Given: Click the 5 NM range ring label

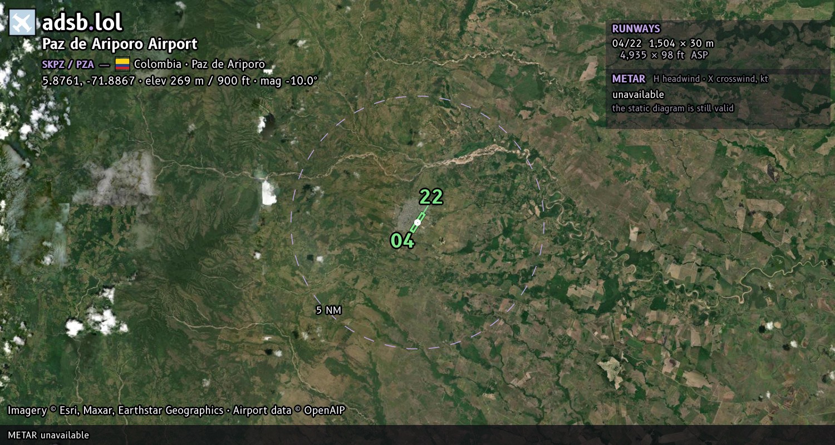Looking at the screenshot, I should coord(328,310).
